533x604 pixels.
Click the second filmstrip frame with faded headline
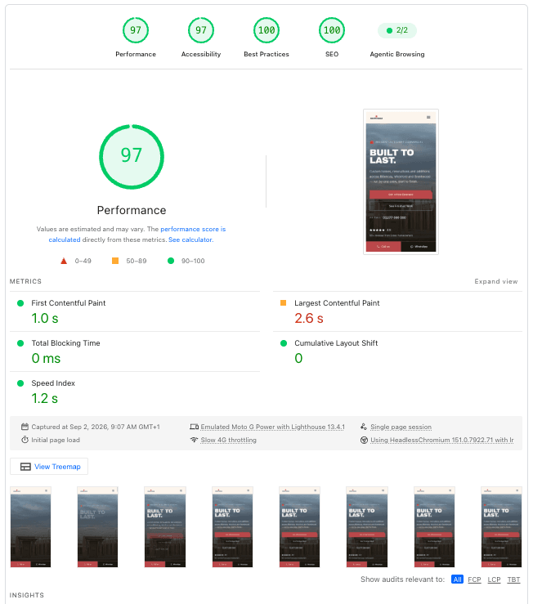click(x=97, y=527)
